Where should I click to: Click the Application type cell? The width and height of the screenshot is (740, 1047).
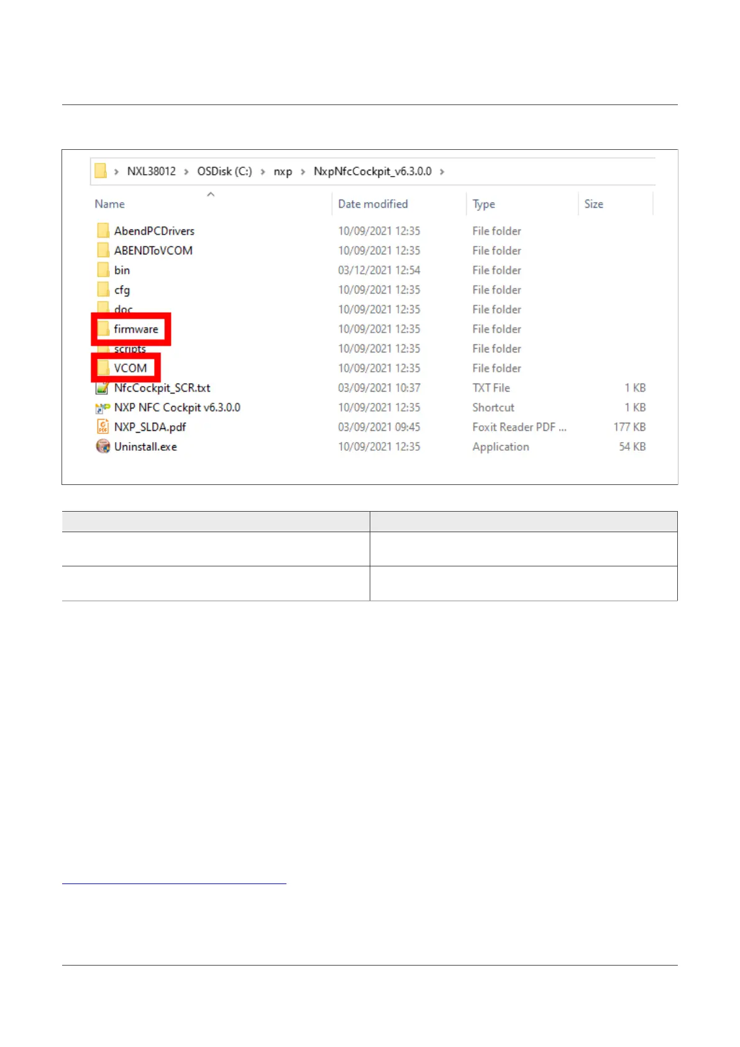click(x=501, y=447)
